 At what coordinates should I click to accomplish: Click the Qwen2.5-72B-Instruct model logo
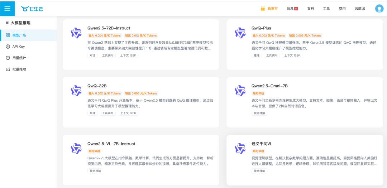click(x=76, y=33)
